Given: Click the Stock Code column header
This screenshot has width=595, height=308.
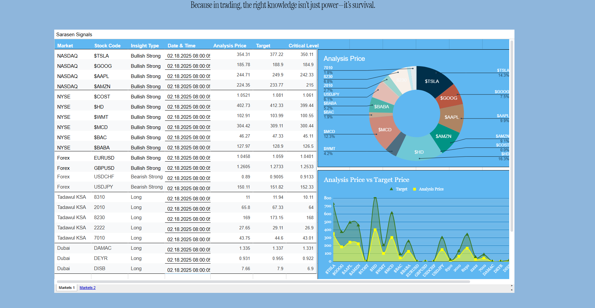Looking at the screenshot, I should (x=107, y=46).
